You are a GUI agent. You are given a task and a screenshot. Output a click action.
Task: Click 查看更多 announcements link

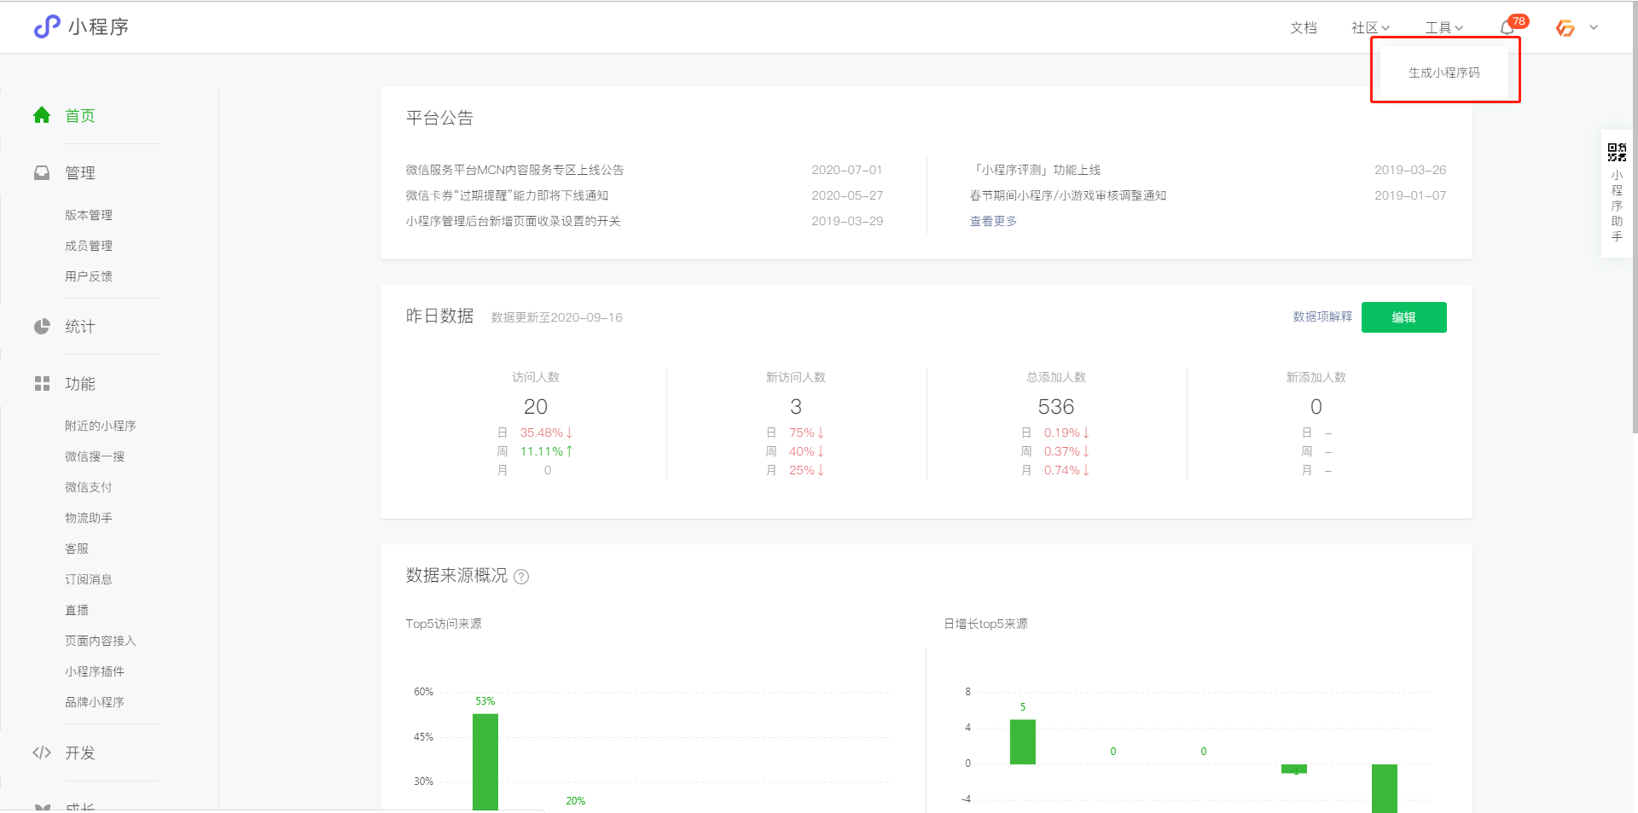993,221
